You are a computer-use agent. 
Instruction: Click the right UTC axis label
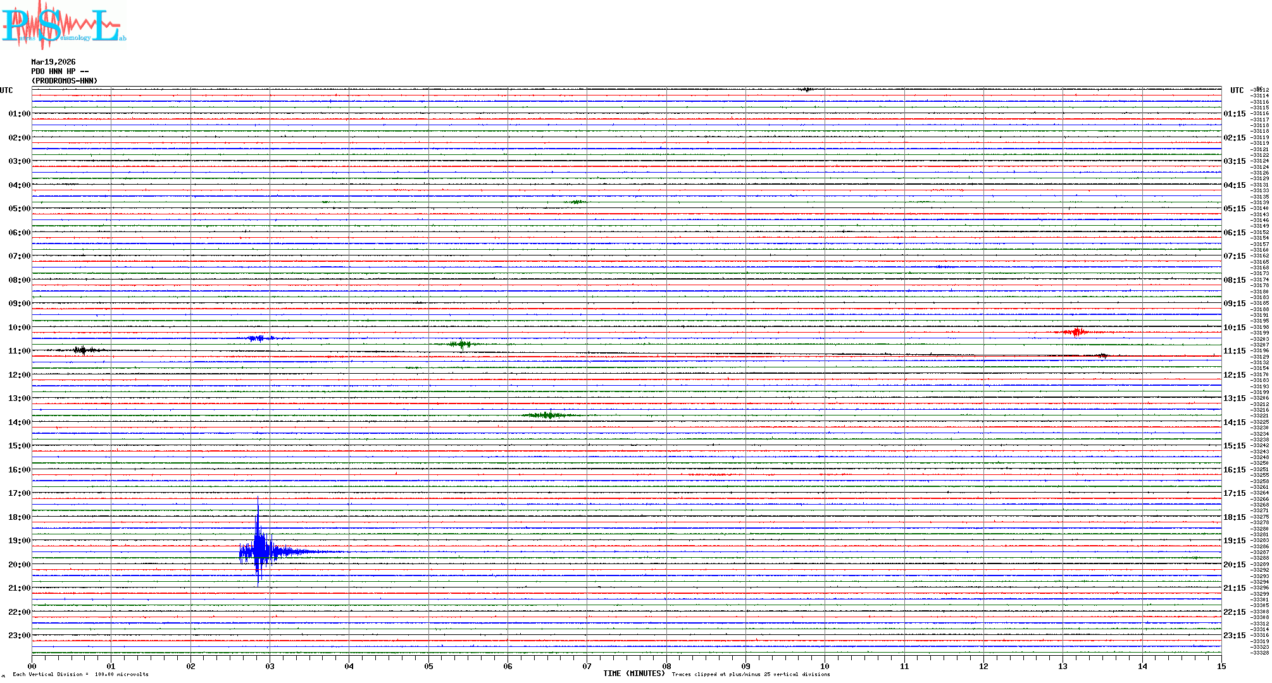click(1237, 90)
